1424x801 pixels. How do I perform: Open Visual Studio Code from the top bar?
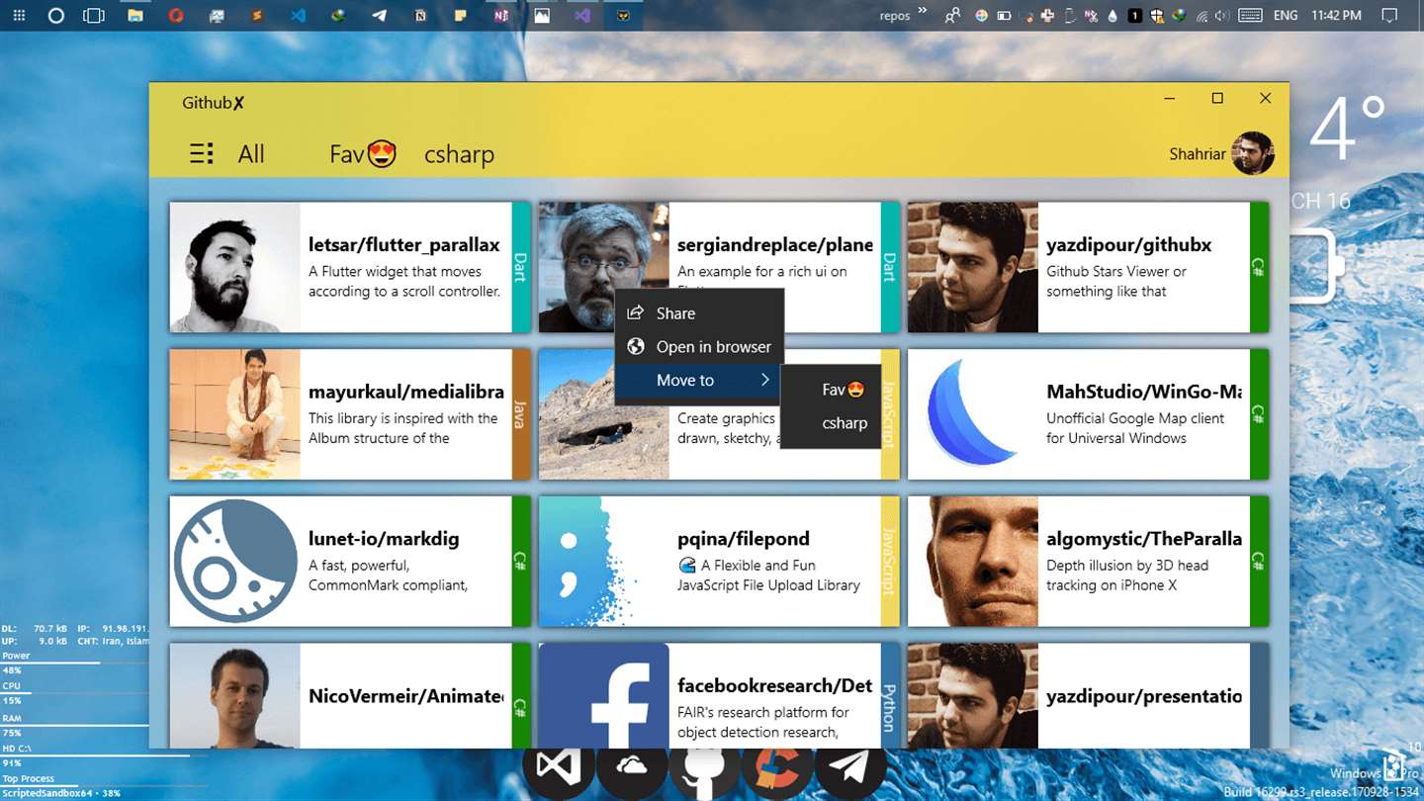pyautogui.click(x=298, y=16)
